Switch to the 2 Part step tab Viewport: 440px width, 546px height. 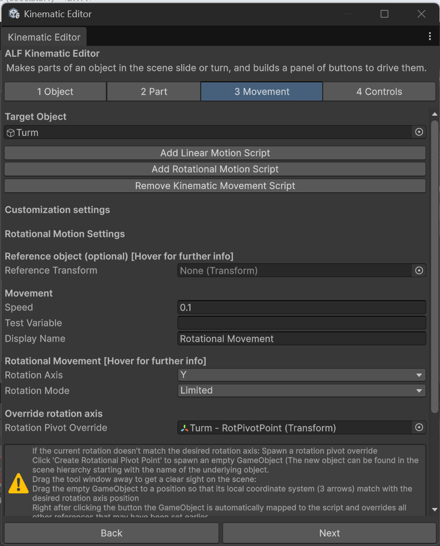tap(154, 92)
